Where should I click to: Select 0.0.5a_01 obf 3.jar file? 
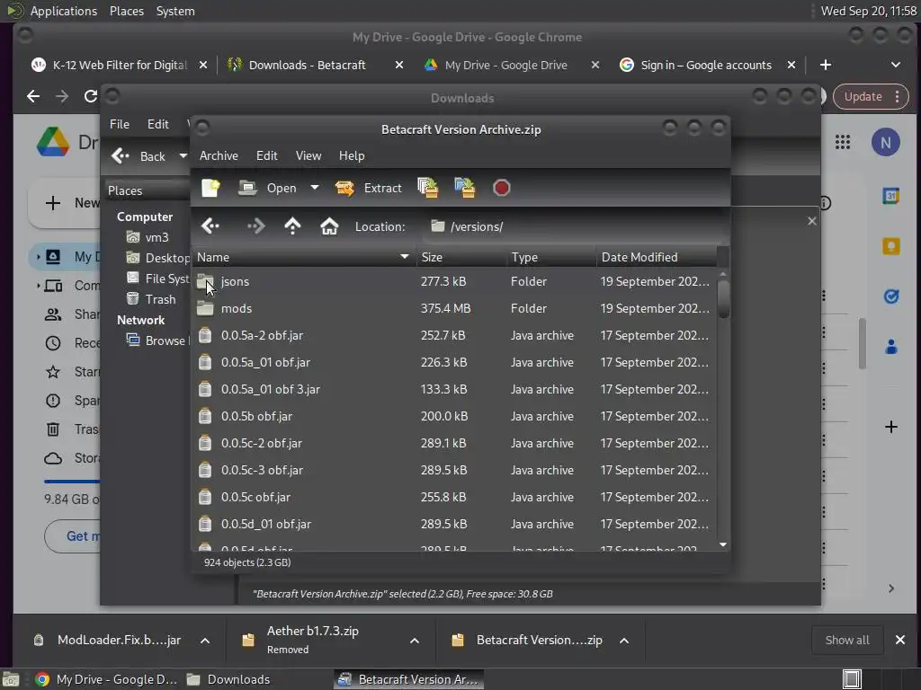(x=454, y=390)
